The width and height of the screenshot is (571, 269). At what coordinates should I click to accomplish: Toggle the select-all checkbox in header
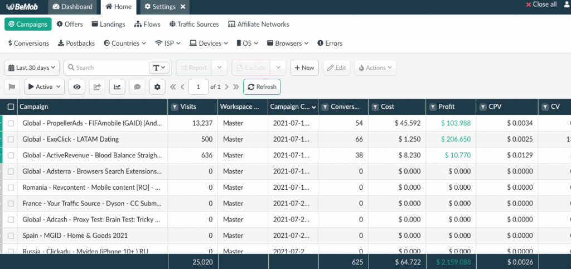[11, 107]
